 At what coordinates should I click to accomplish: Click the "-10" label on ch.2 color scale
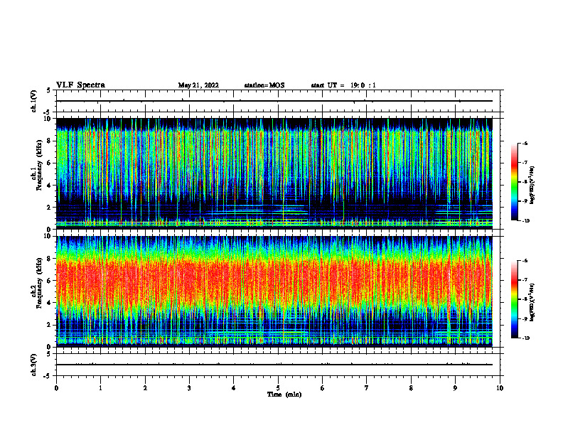pyautogui.click(x=525, y=338)
